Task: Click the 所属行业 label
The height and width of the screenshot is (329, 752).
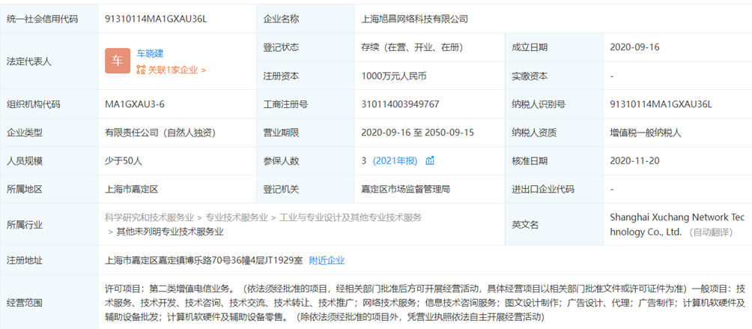Action: coord(25,224)
